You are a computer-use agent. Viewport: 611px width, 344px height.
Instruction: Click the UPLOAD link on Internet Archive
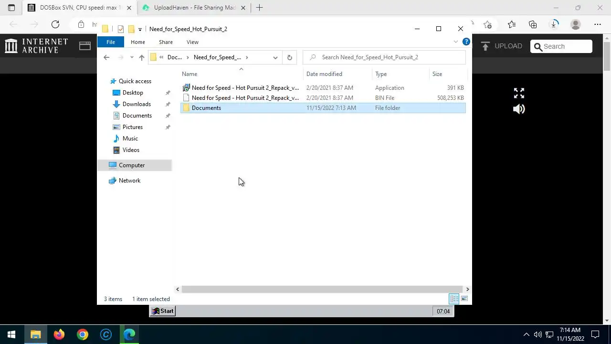(501, 46)
